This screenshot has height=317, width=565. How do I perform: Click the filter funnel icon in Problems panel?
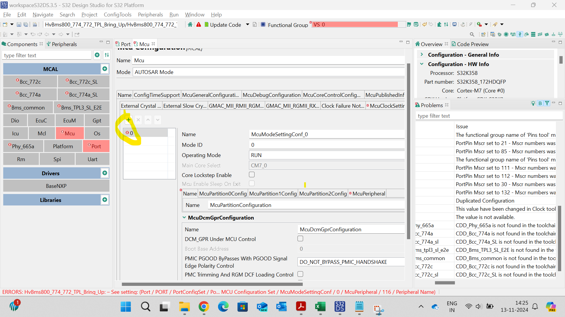[547, 103]
